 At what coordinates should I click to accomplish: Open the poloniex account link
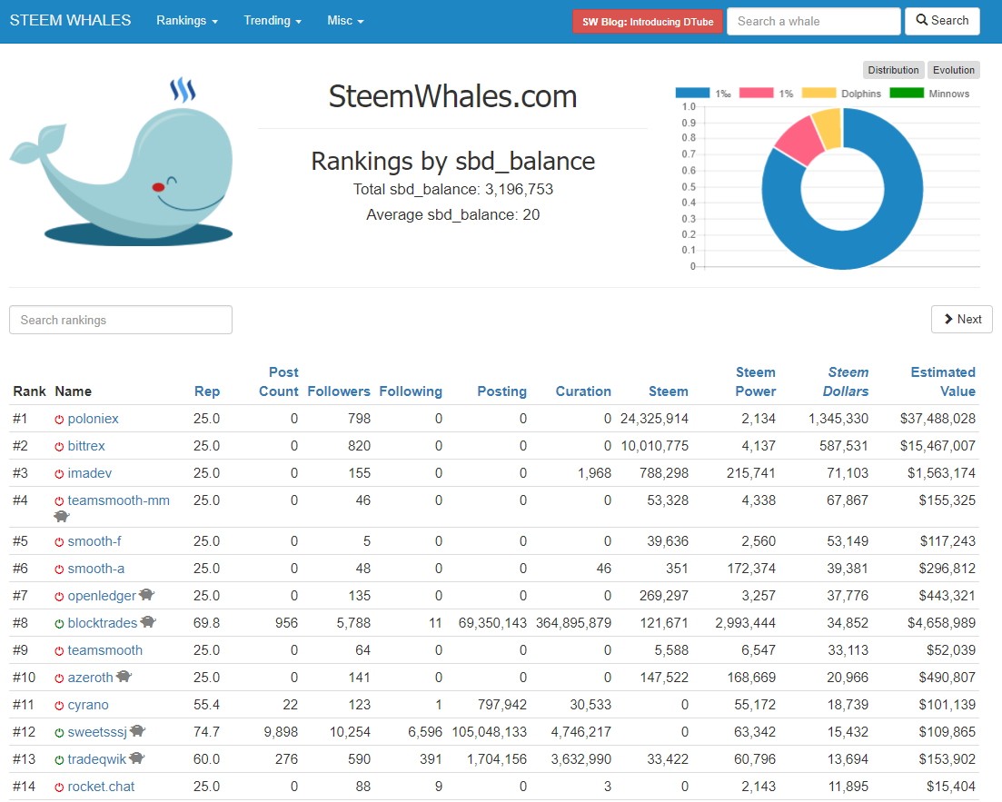94,419
